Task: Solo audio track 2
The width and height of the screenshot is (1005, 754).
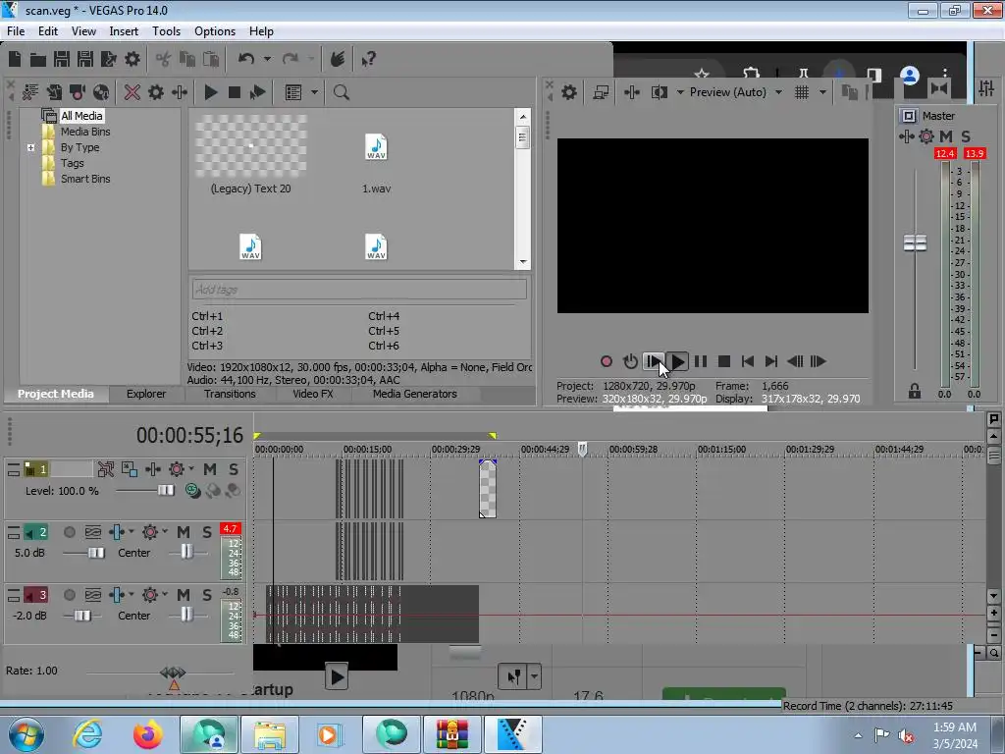Action: [206, 532]
